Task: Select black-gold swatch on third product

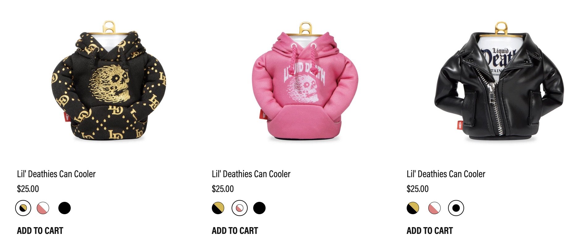Action: tap(413, 208)
